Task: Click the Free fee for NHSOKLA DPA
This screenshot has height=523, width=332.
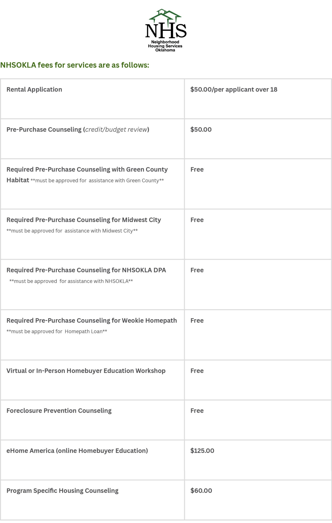Action: click(197, 270)
